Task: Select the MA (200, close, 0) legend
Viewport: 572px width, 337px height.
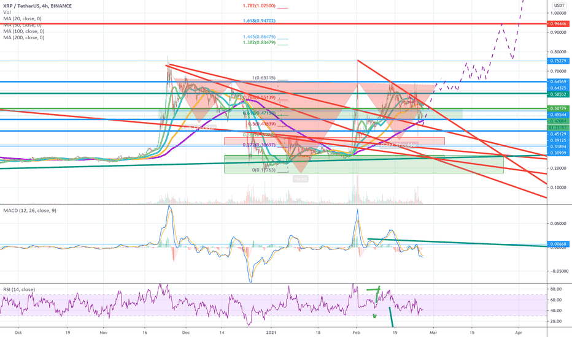Action: tap(24, 37)
